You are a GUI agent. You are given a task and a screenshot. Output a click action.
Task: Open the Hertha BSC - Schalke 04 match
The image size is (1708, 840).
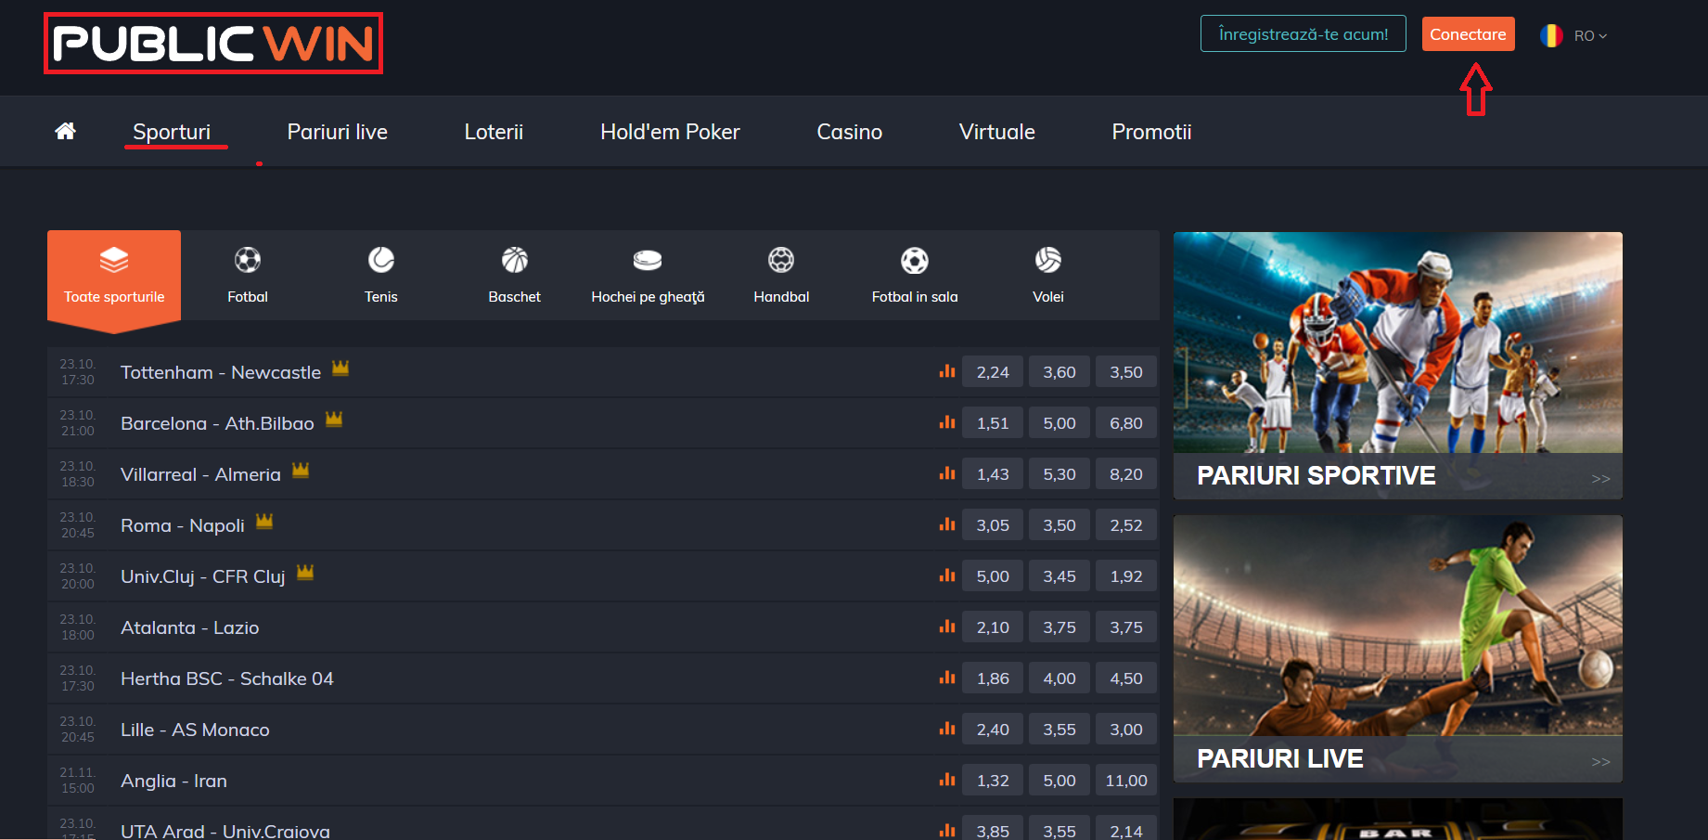coord(227,678)
